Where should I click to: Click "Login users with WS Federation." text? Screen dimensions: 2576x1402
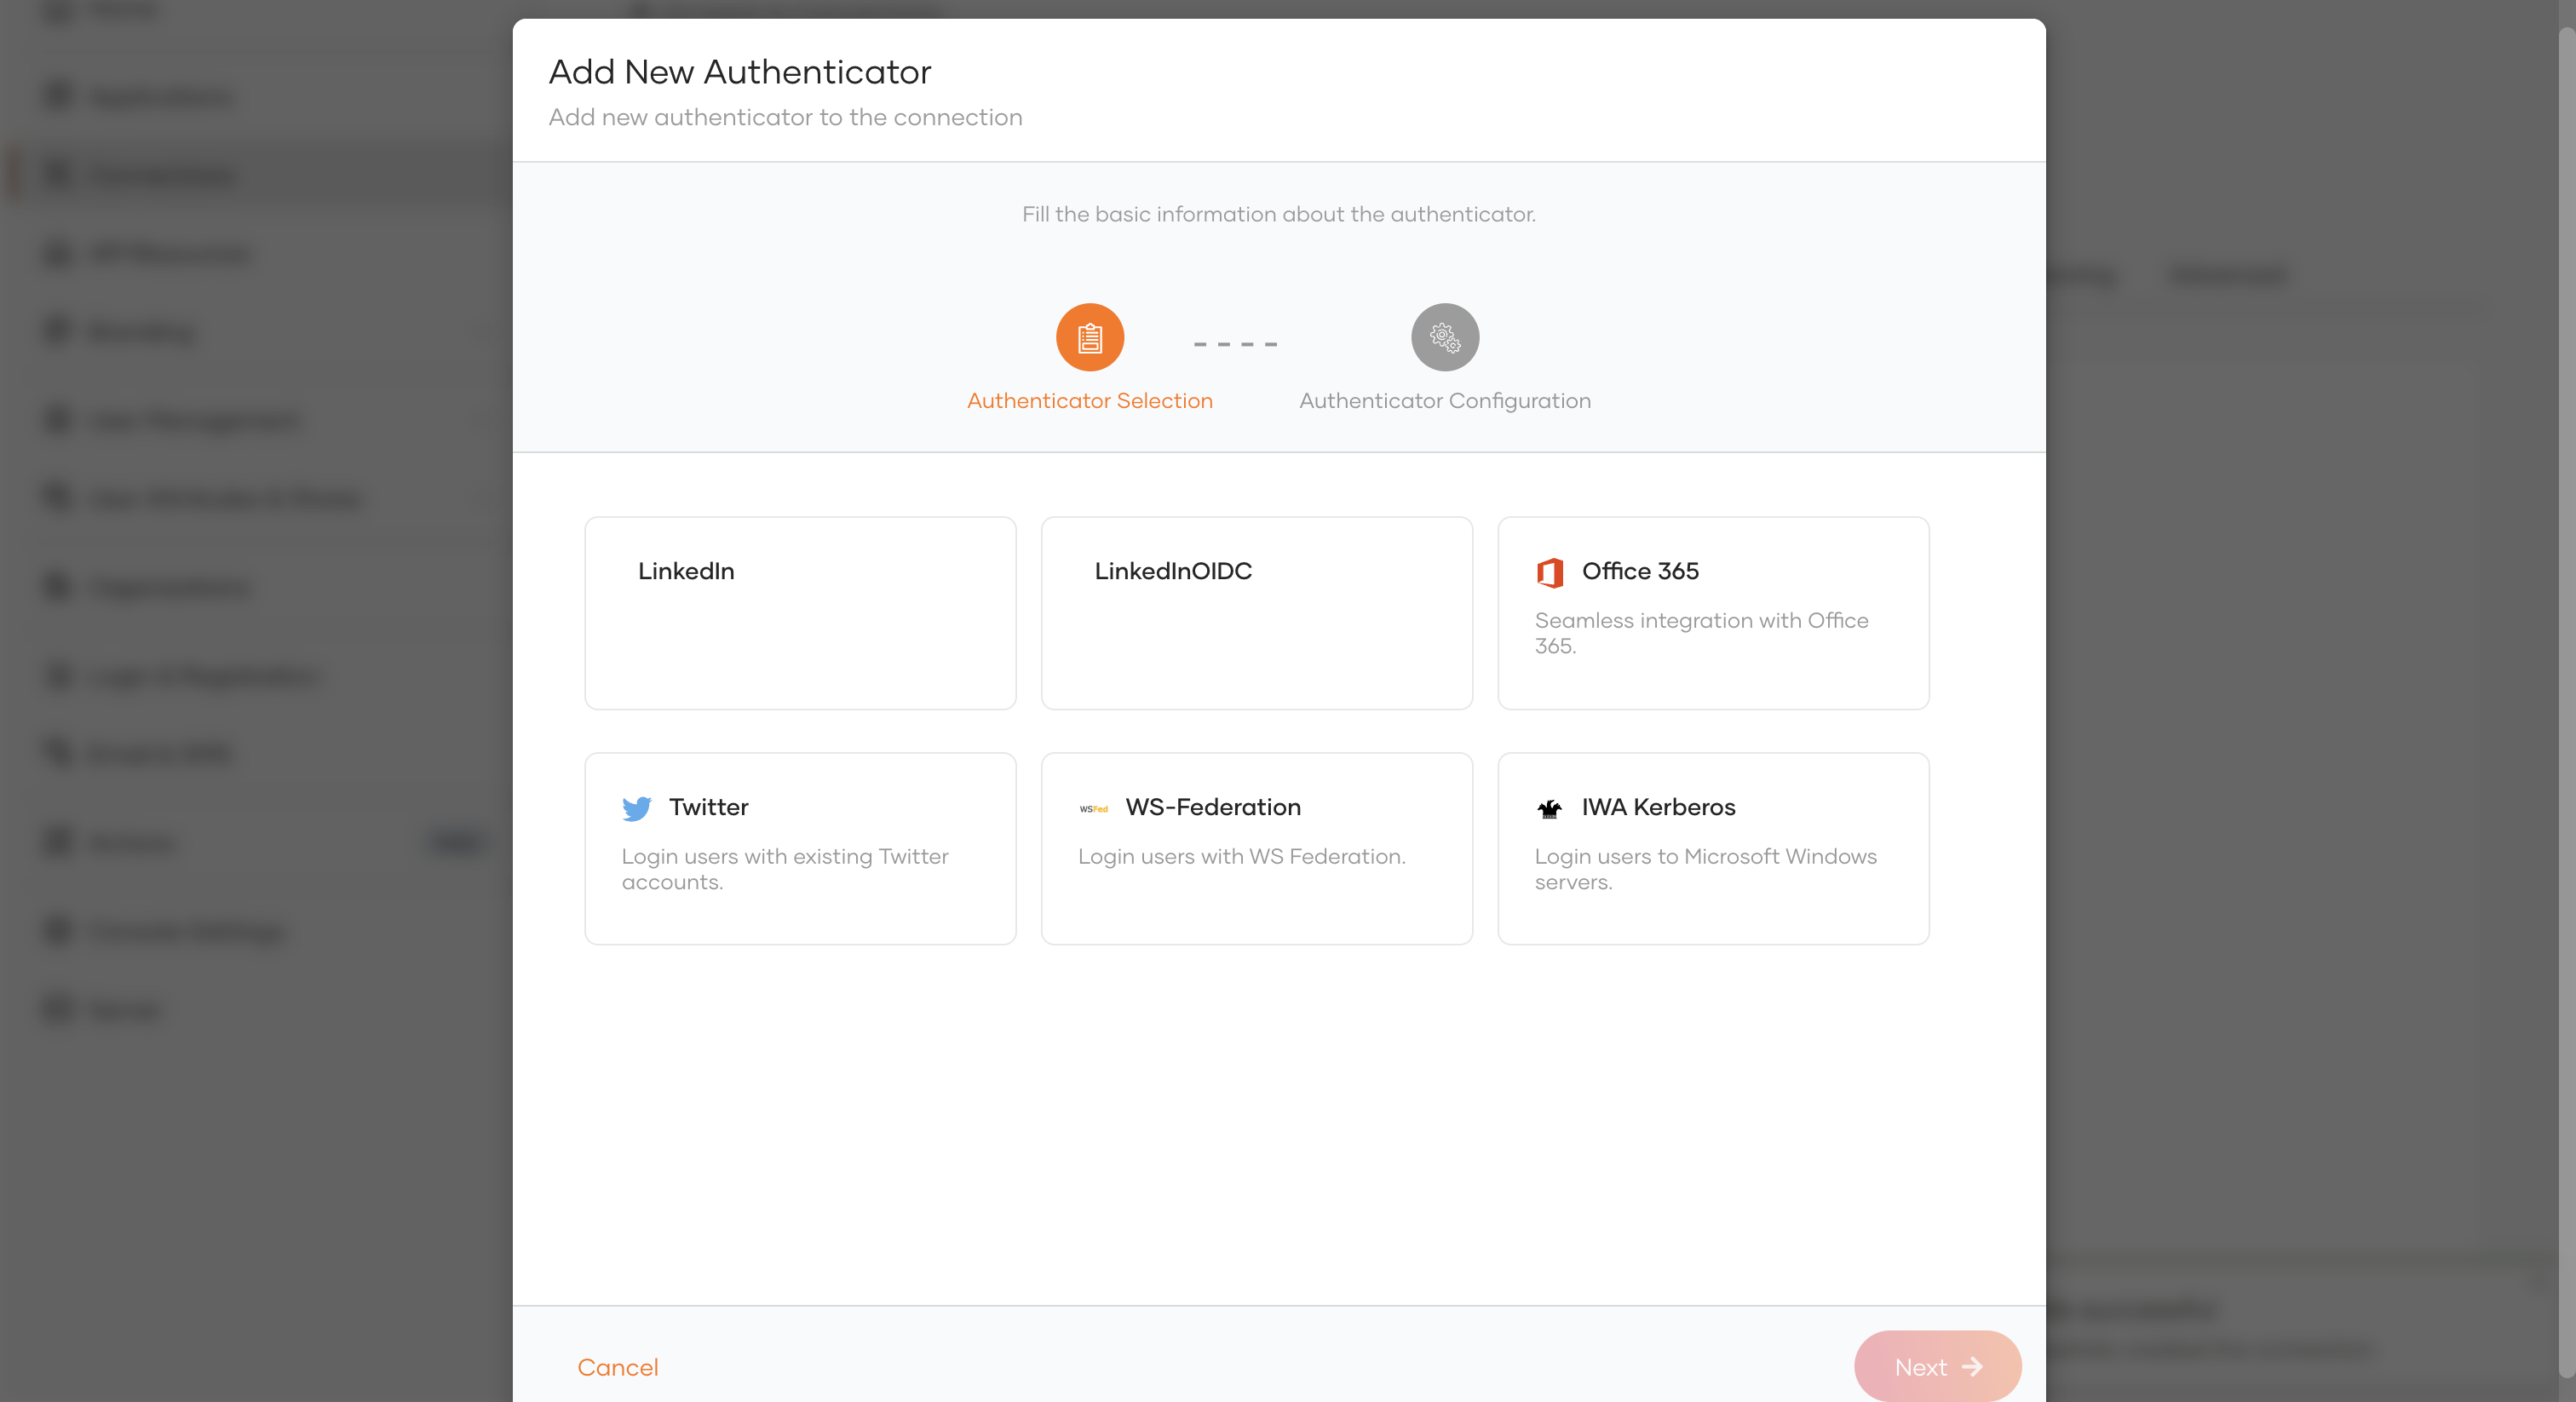tap(1242, 857)
